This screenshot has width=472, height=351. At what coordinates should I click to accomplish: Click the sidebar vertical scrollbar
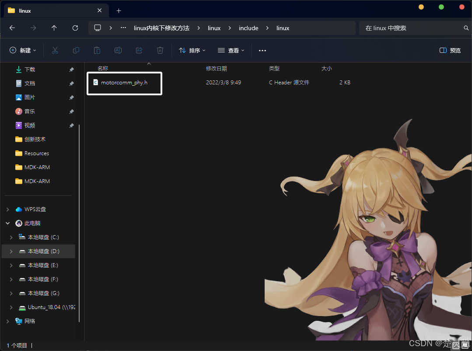coord(79,223)
